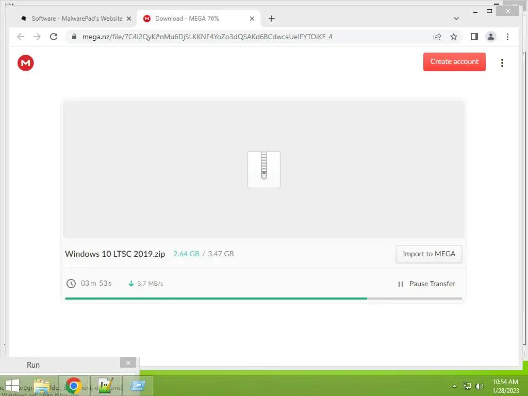Close the MalwarePad's Website tab
The height and width of the screenshot is (396, 528).
pyautogui.click(x=128, y=19)
